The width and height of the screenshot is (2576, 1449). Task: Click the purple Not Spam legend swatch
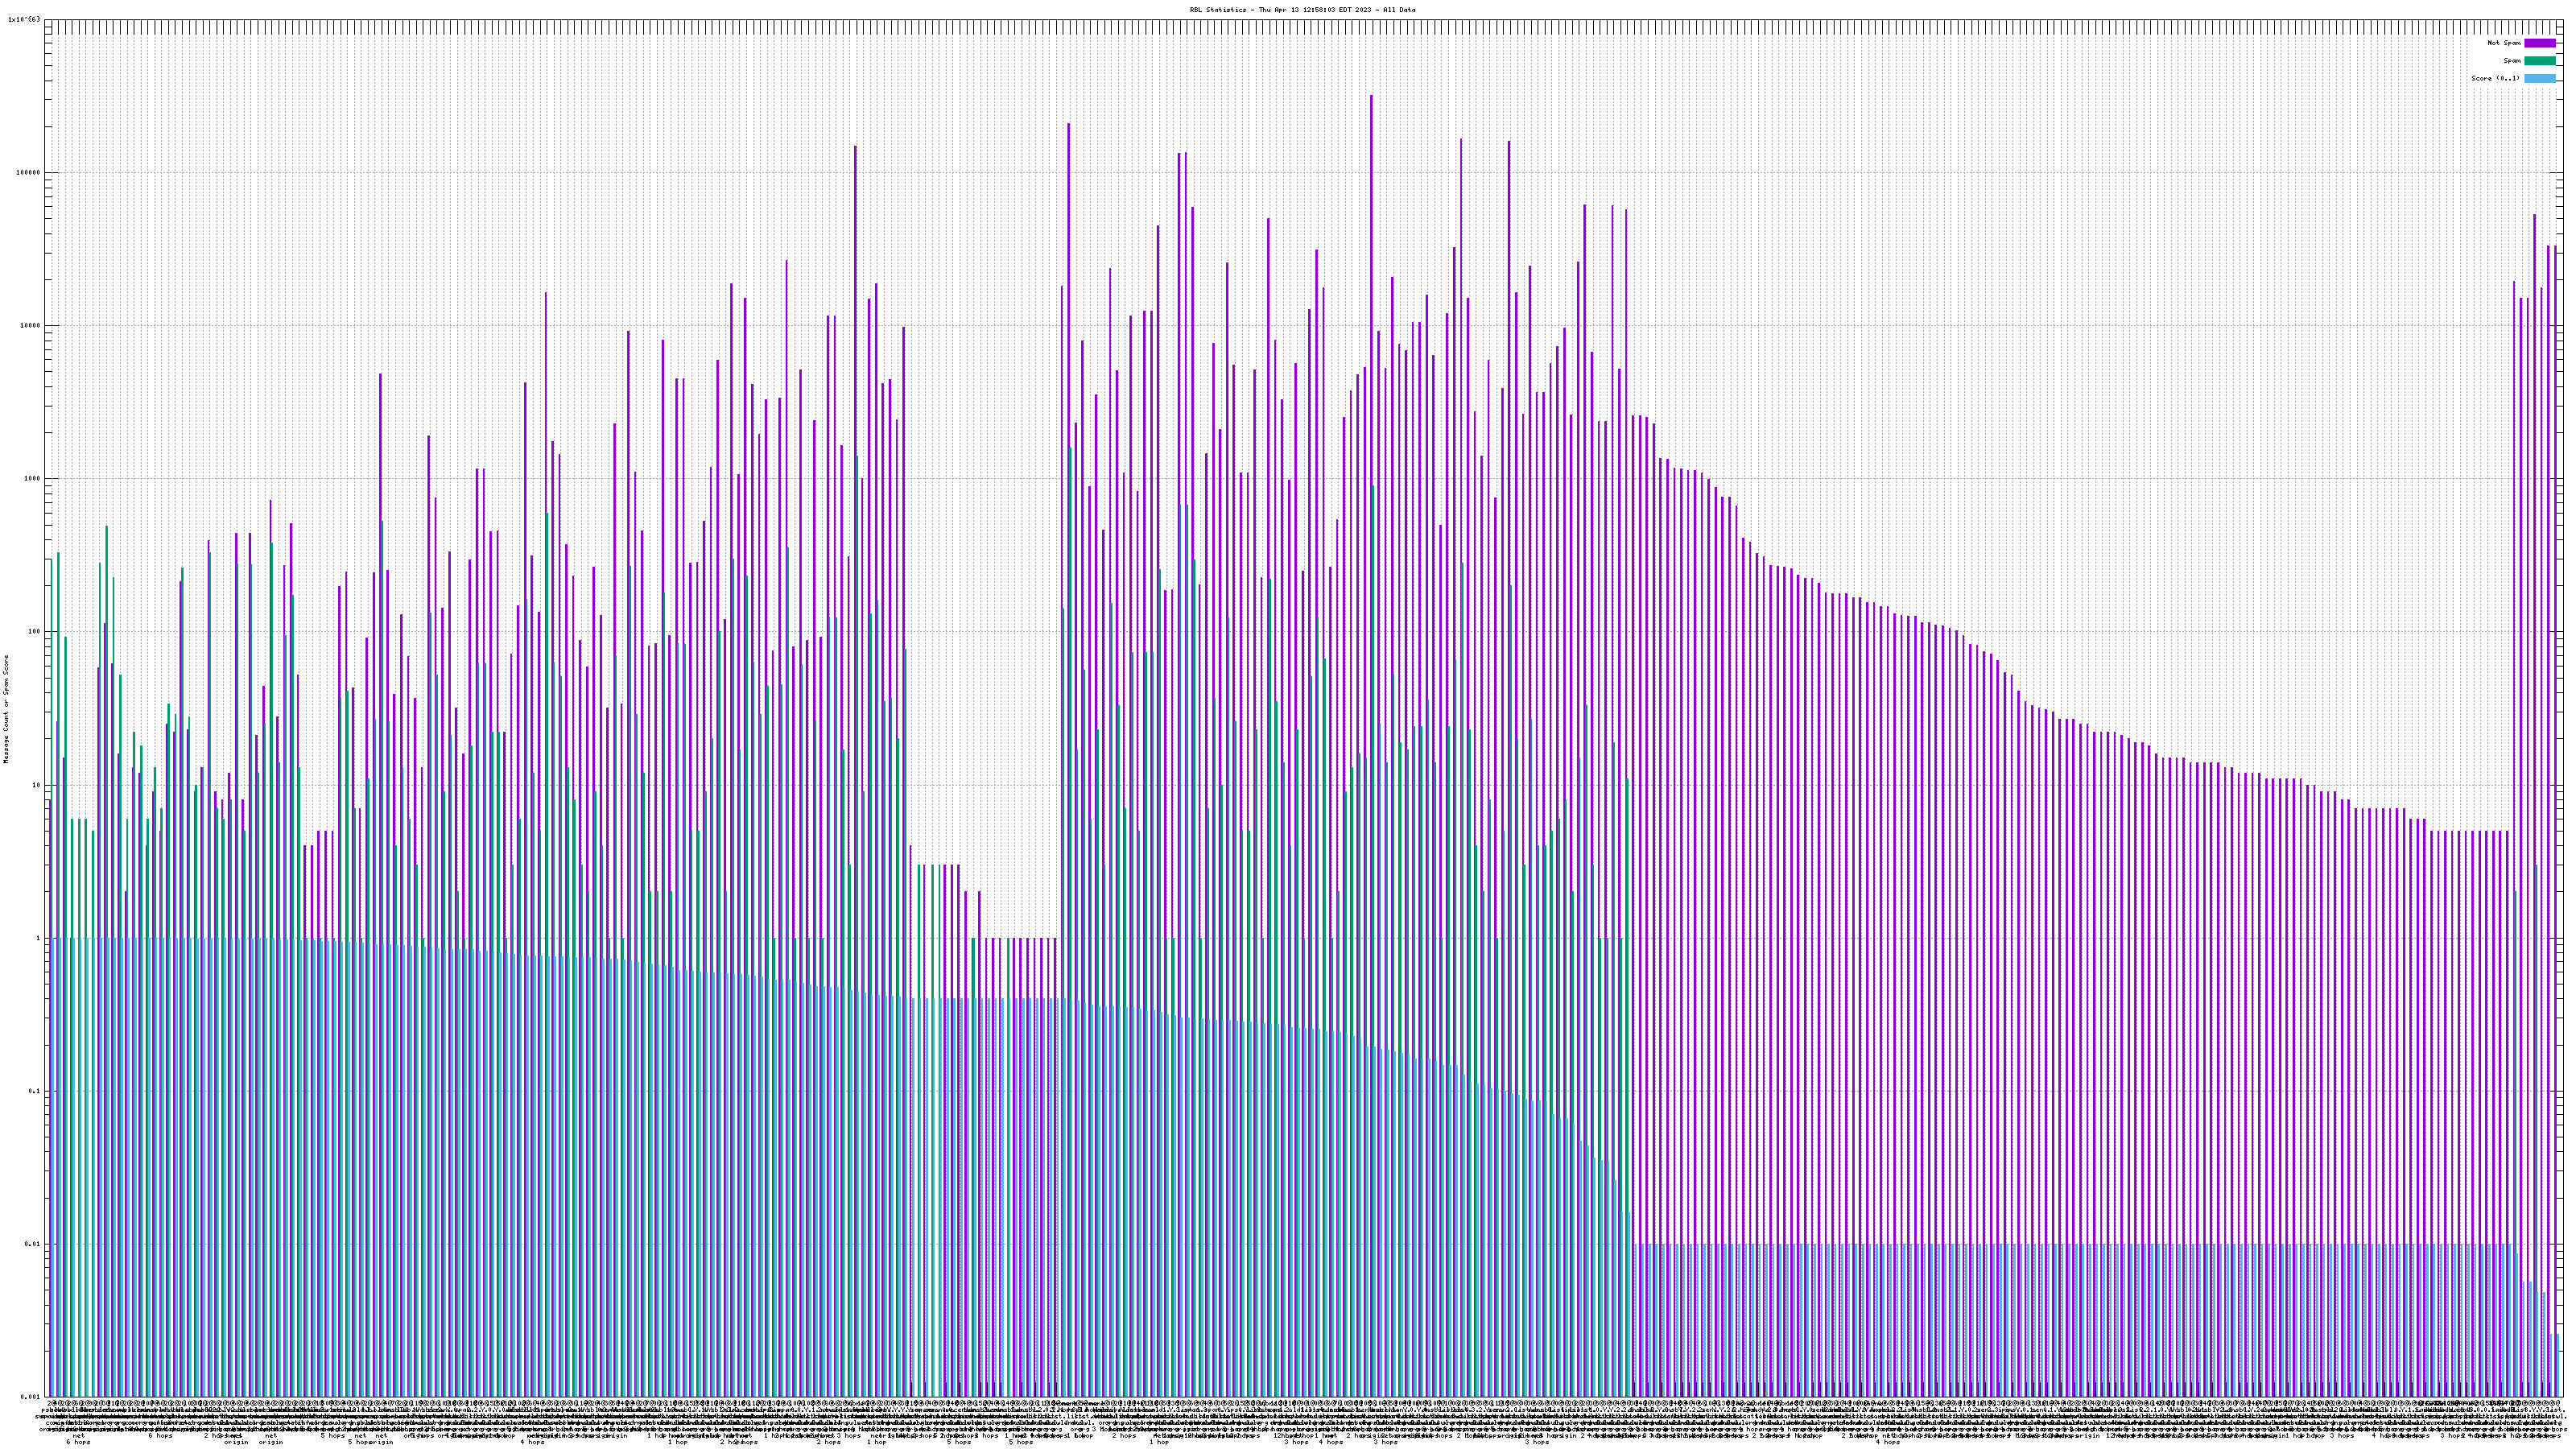tap(2539, 43)
